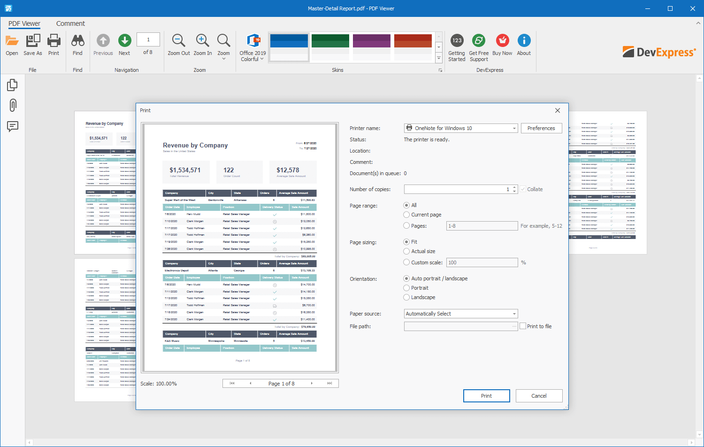Viewport: 704px width, 447px height.
Task: Click the Preferences button
Action: [x=541, y=128]
